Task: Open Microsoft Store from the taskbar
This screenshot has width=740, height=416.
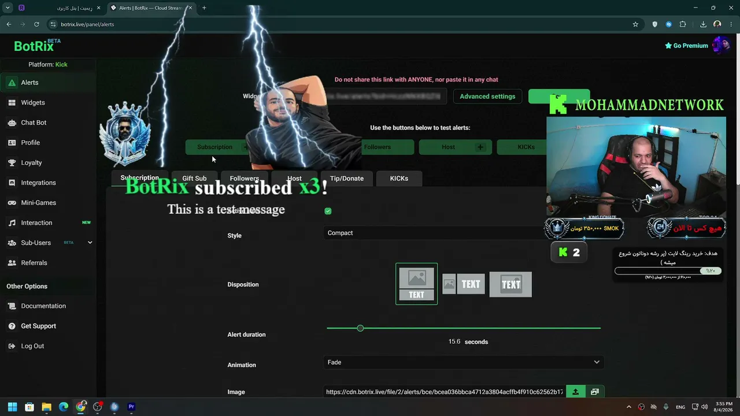Action: coord(29,407)
